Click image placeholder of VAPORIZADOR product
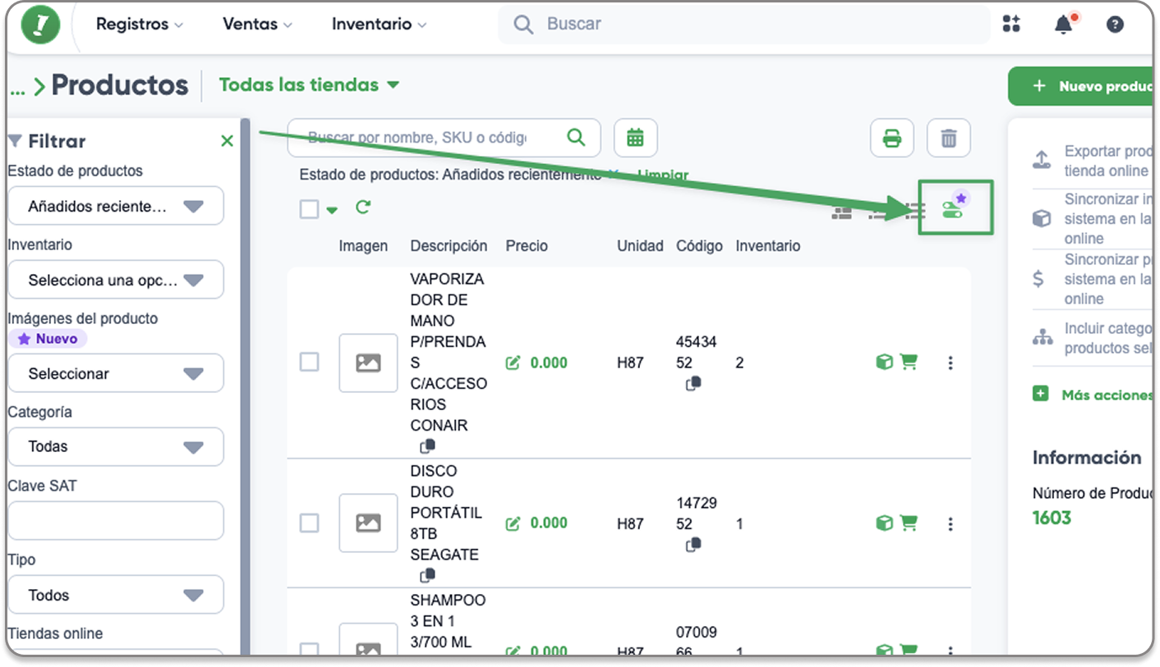1160x667 pixels. click(368, 363)
